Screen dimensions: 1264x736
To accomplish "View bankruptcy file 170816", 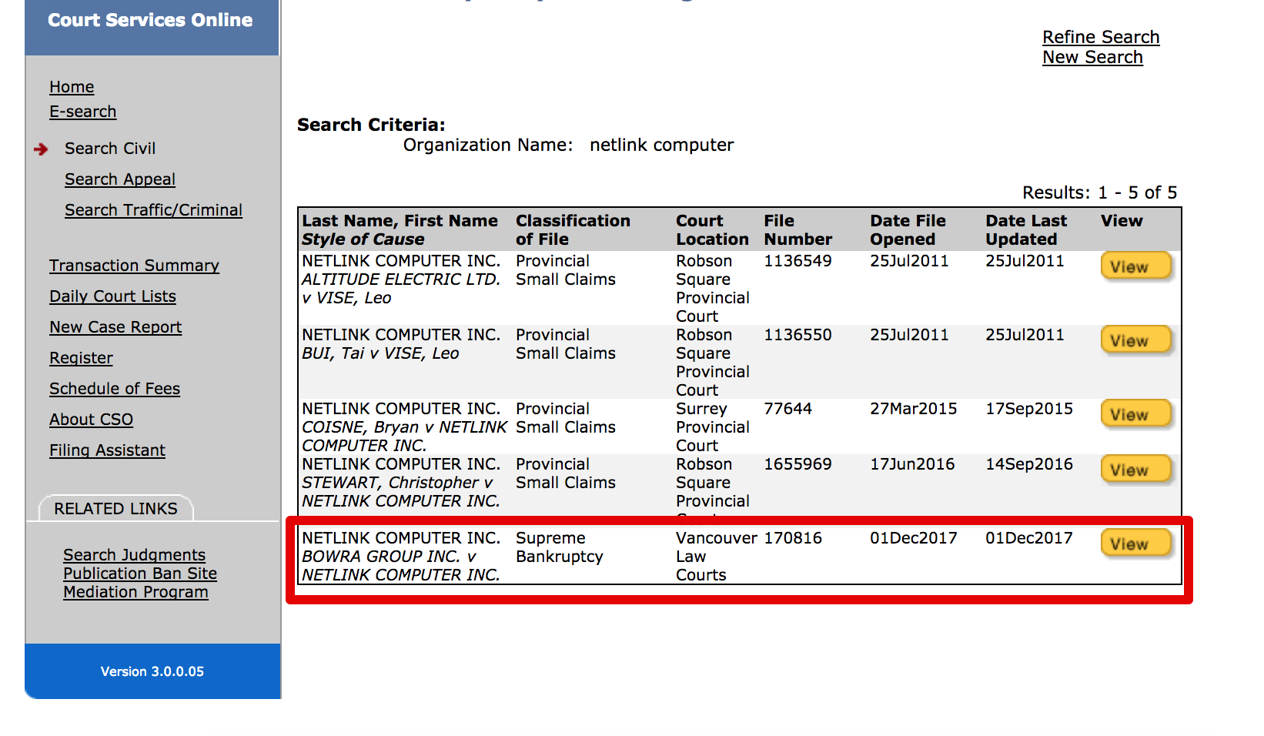I will click(x=1135, y=544).
